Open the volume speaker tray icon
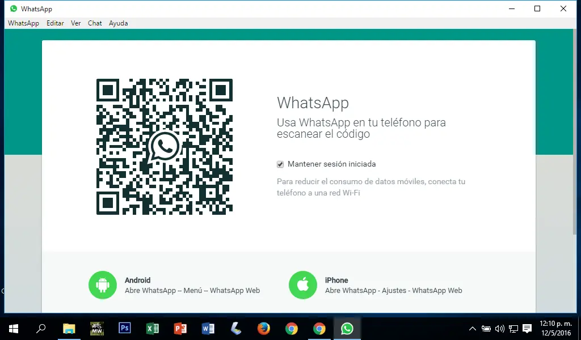 tap(499, 329)
